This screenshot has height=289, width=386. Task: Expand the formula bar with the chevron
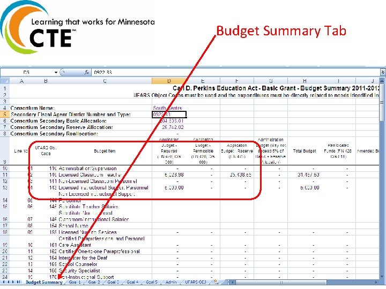tap(383, 72)
